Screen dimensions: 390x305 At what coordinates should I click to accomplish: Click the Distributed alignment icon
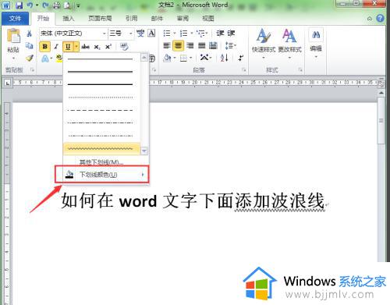[x=213, y=46]
